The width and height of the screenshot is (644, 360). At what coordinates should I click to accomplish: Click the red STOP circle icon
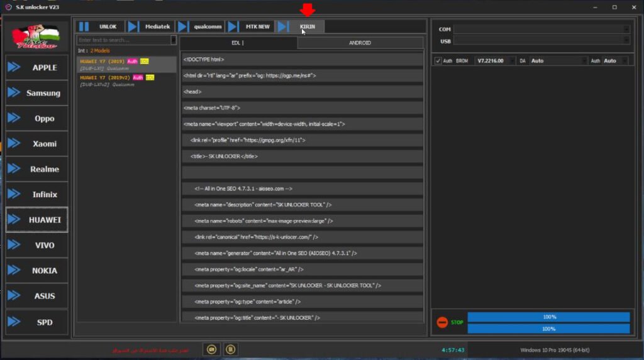point(442,322)
